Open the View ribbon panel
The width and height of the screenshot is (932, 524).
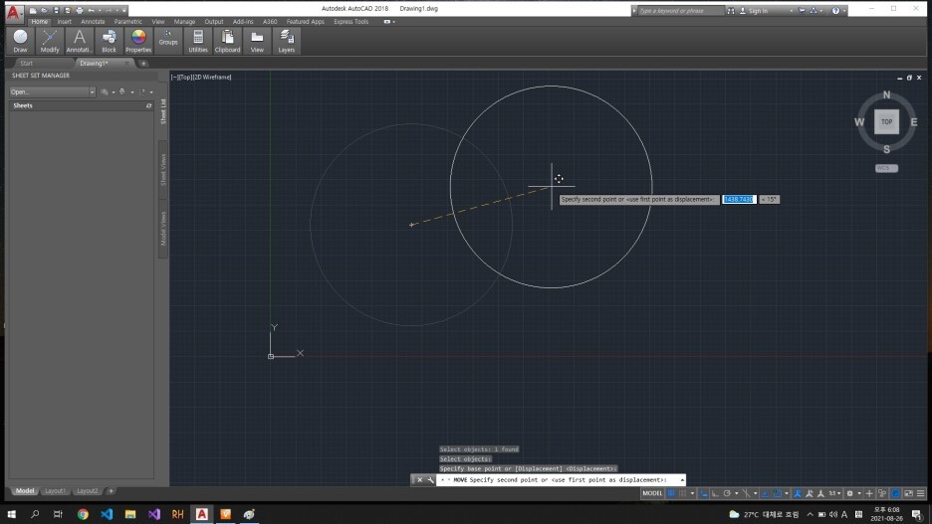coord(257,41)
